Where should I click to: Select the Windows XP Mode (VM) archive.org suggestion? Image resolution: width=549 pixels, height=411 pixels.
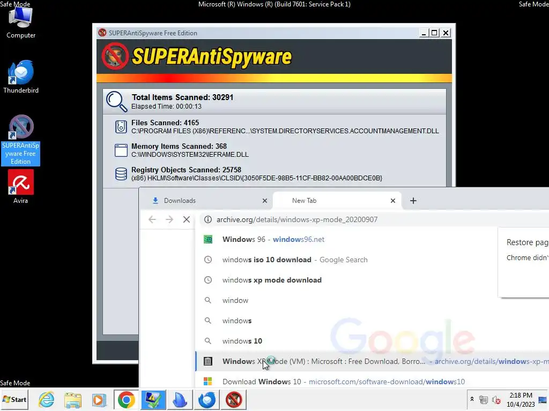372,361
